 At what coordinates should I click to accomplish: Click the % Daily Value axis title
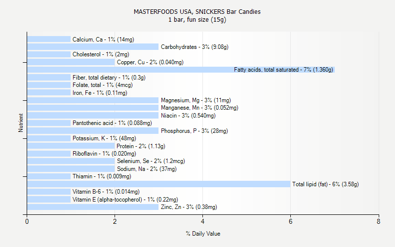203,234
